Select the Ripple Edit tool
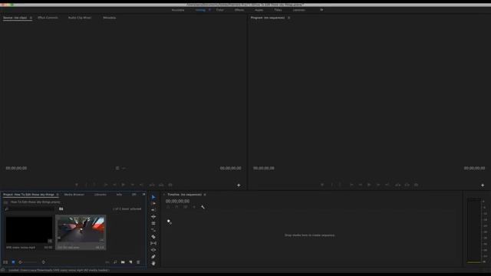 (153, 216)
